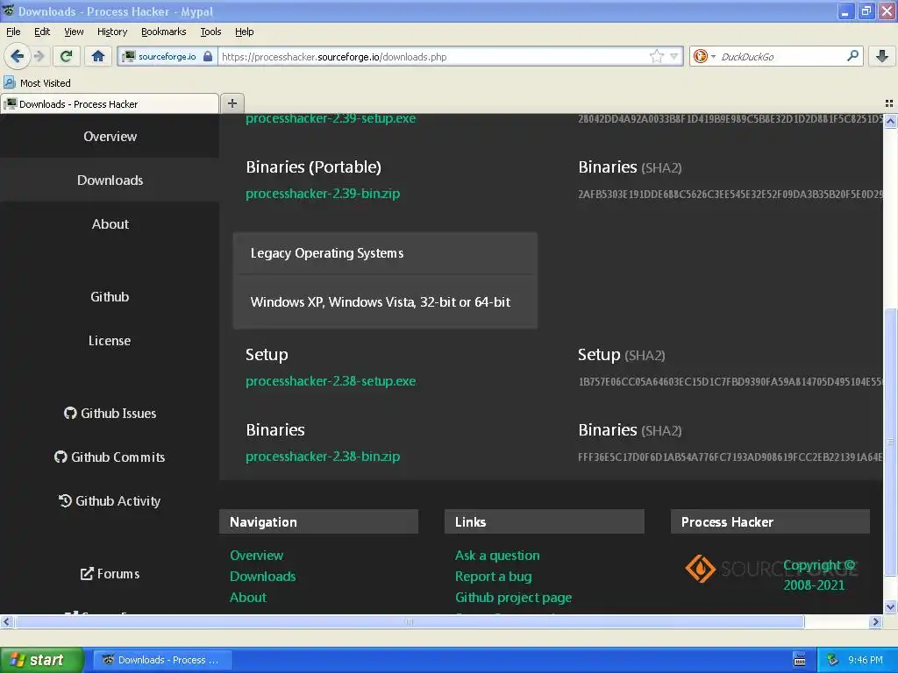Screen dimensions: 898x673
Task: Open Github project page link
Action: 513,598
